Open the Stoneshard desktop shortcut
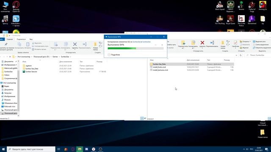This screenshot has height=152, width=271. point(252,20)
